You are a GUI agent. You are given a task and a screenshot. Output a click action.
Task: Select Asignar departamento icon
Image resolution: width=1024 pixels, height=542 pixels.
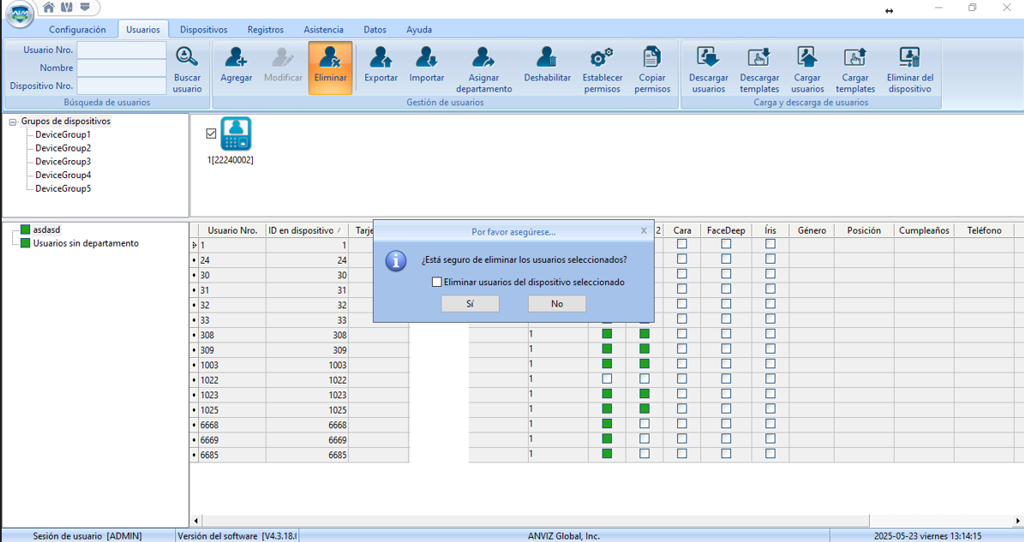[x=483, y=57]
